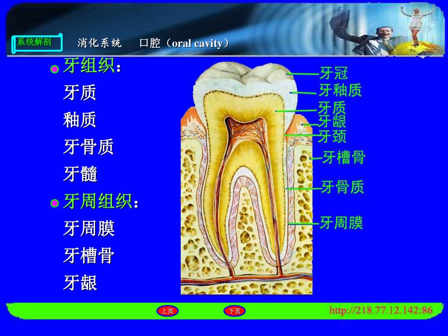Click 牙质 in the left list

coord(80,92)
